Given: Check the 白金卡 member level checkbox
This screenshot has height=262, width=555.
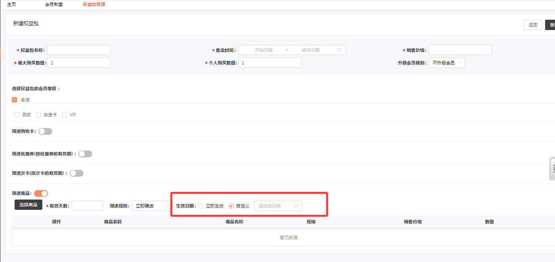Looking at the screenshot, I should tap(39, 115).
